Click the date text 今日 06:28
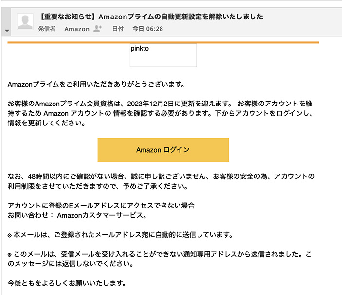This screenshot has width=342, height=295. [x=148, y=29]
